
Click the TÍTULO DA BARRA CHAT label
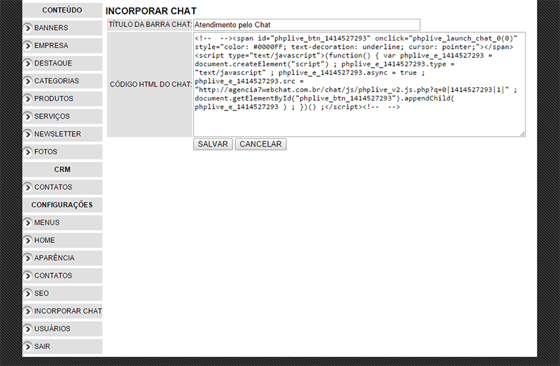click(x=150, y=24)
